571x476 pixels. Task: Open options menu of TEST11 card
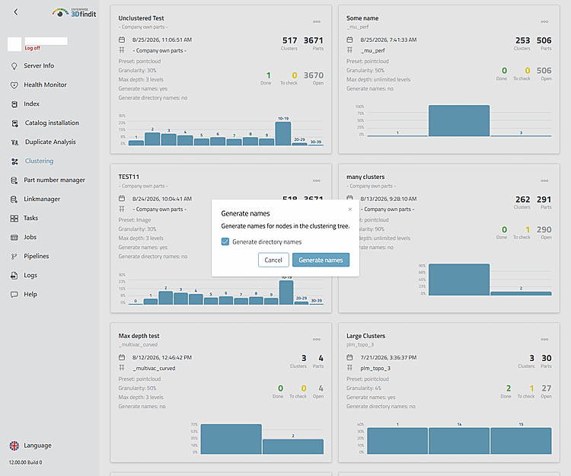[317, 180]
